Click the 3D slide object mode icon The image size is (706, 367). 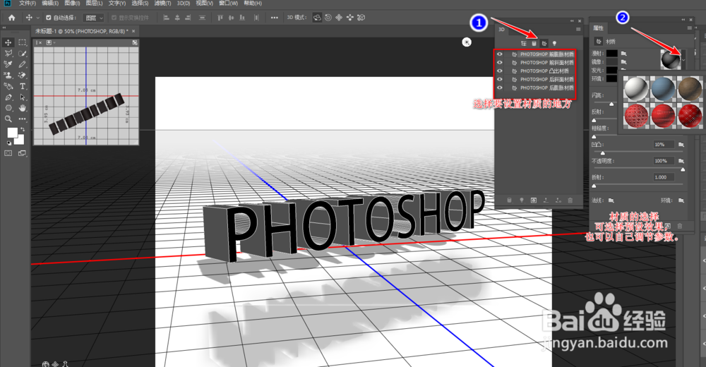(350, 18)
